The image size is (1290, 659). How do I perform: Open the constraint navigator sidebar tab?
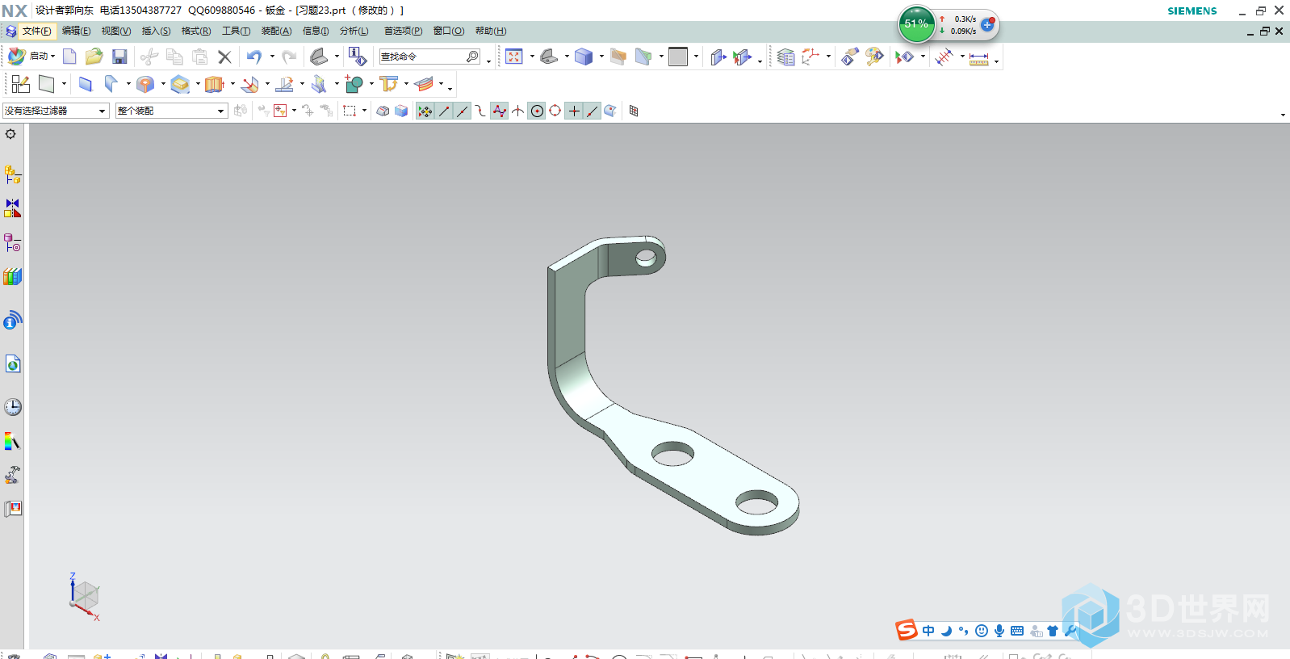coord(12,208)
